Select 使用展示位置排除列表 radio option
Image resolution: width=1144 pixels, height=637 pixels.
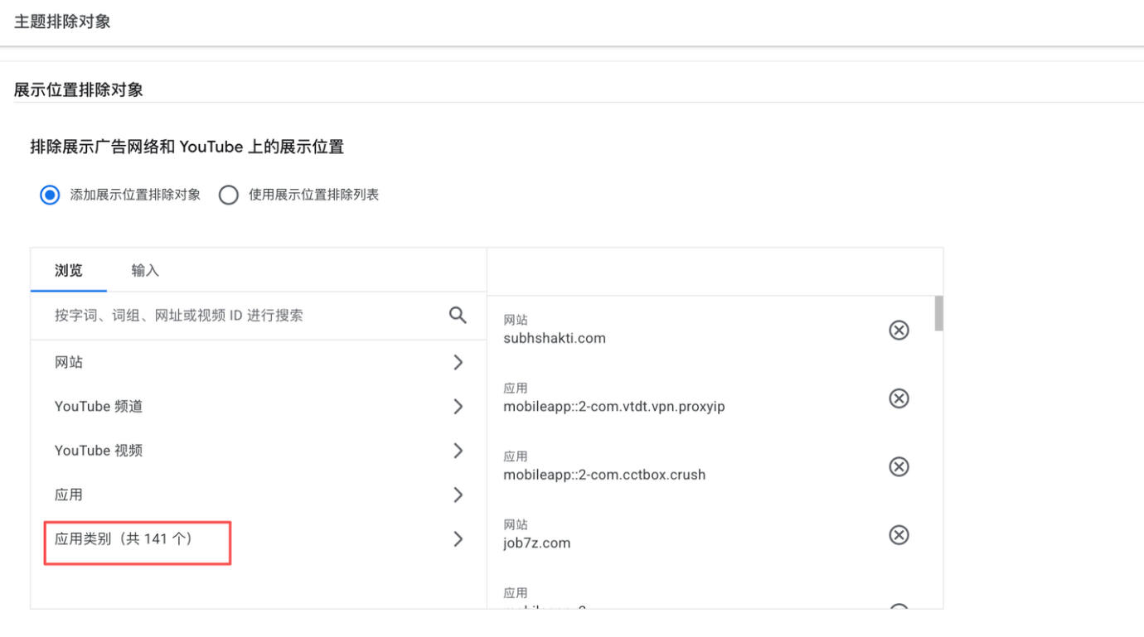coord(229,195)
